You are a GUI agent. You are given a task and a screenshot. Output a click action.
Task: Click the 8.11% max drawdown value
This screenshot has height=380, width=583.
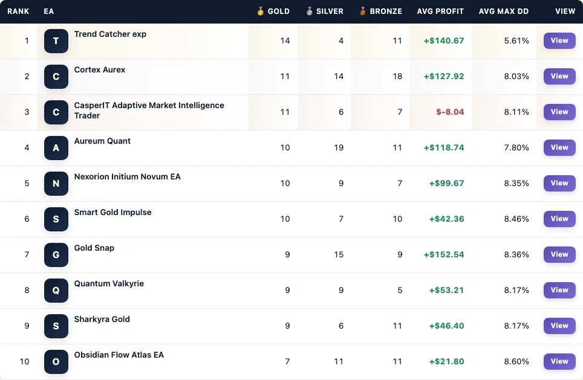pyautogui.click(x=516, y=112)
